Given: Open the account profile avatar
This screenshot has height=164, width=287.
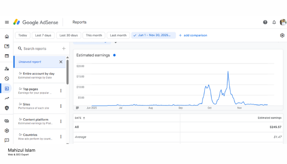Looking at the screenshot, I should click(x=283, y=22).
